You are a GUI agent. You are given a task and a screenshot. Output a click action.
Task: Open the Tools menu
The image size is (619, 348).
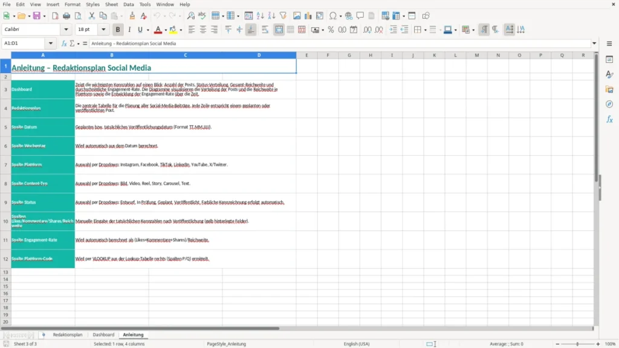point(145,4)
